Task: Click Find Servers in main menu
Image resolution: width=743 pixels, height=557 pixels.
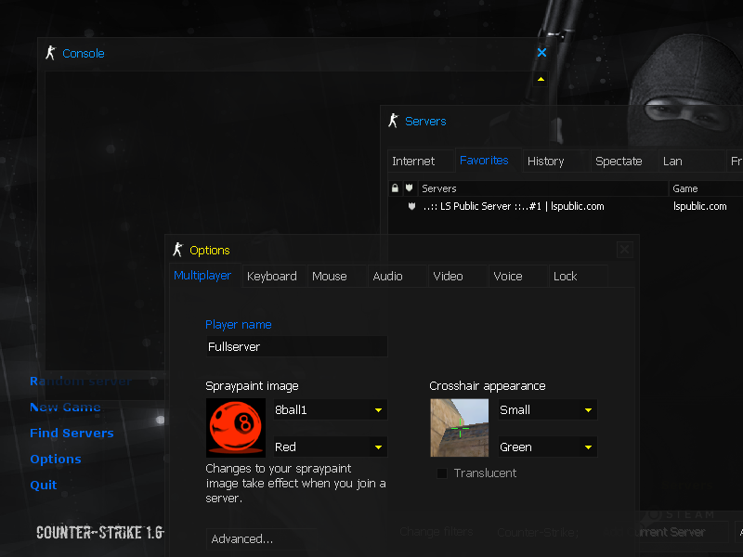Action: [x=72, y=433]
